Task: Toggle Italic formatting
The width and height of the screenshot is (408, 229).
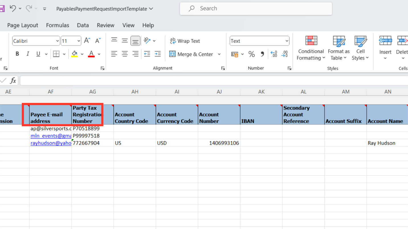Action: point(28,54)
